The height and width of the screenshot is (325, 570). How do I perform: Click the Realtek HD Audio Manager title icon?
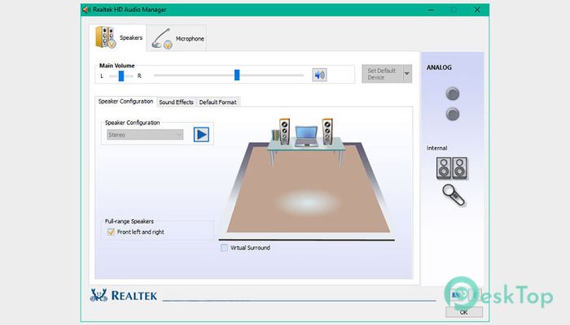pyautogui.click(x=86, y=10)
